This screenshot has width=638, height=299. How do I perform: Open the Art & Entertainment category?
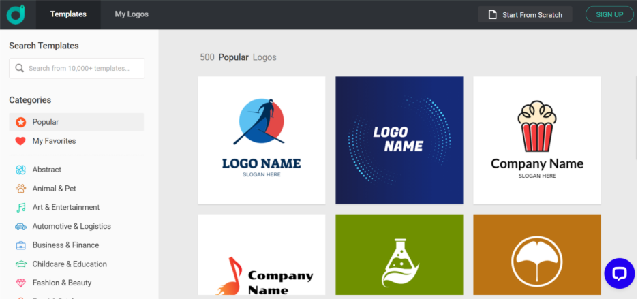76,208
